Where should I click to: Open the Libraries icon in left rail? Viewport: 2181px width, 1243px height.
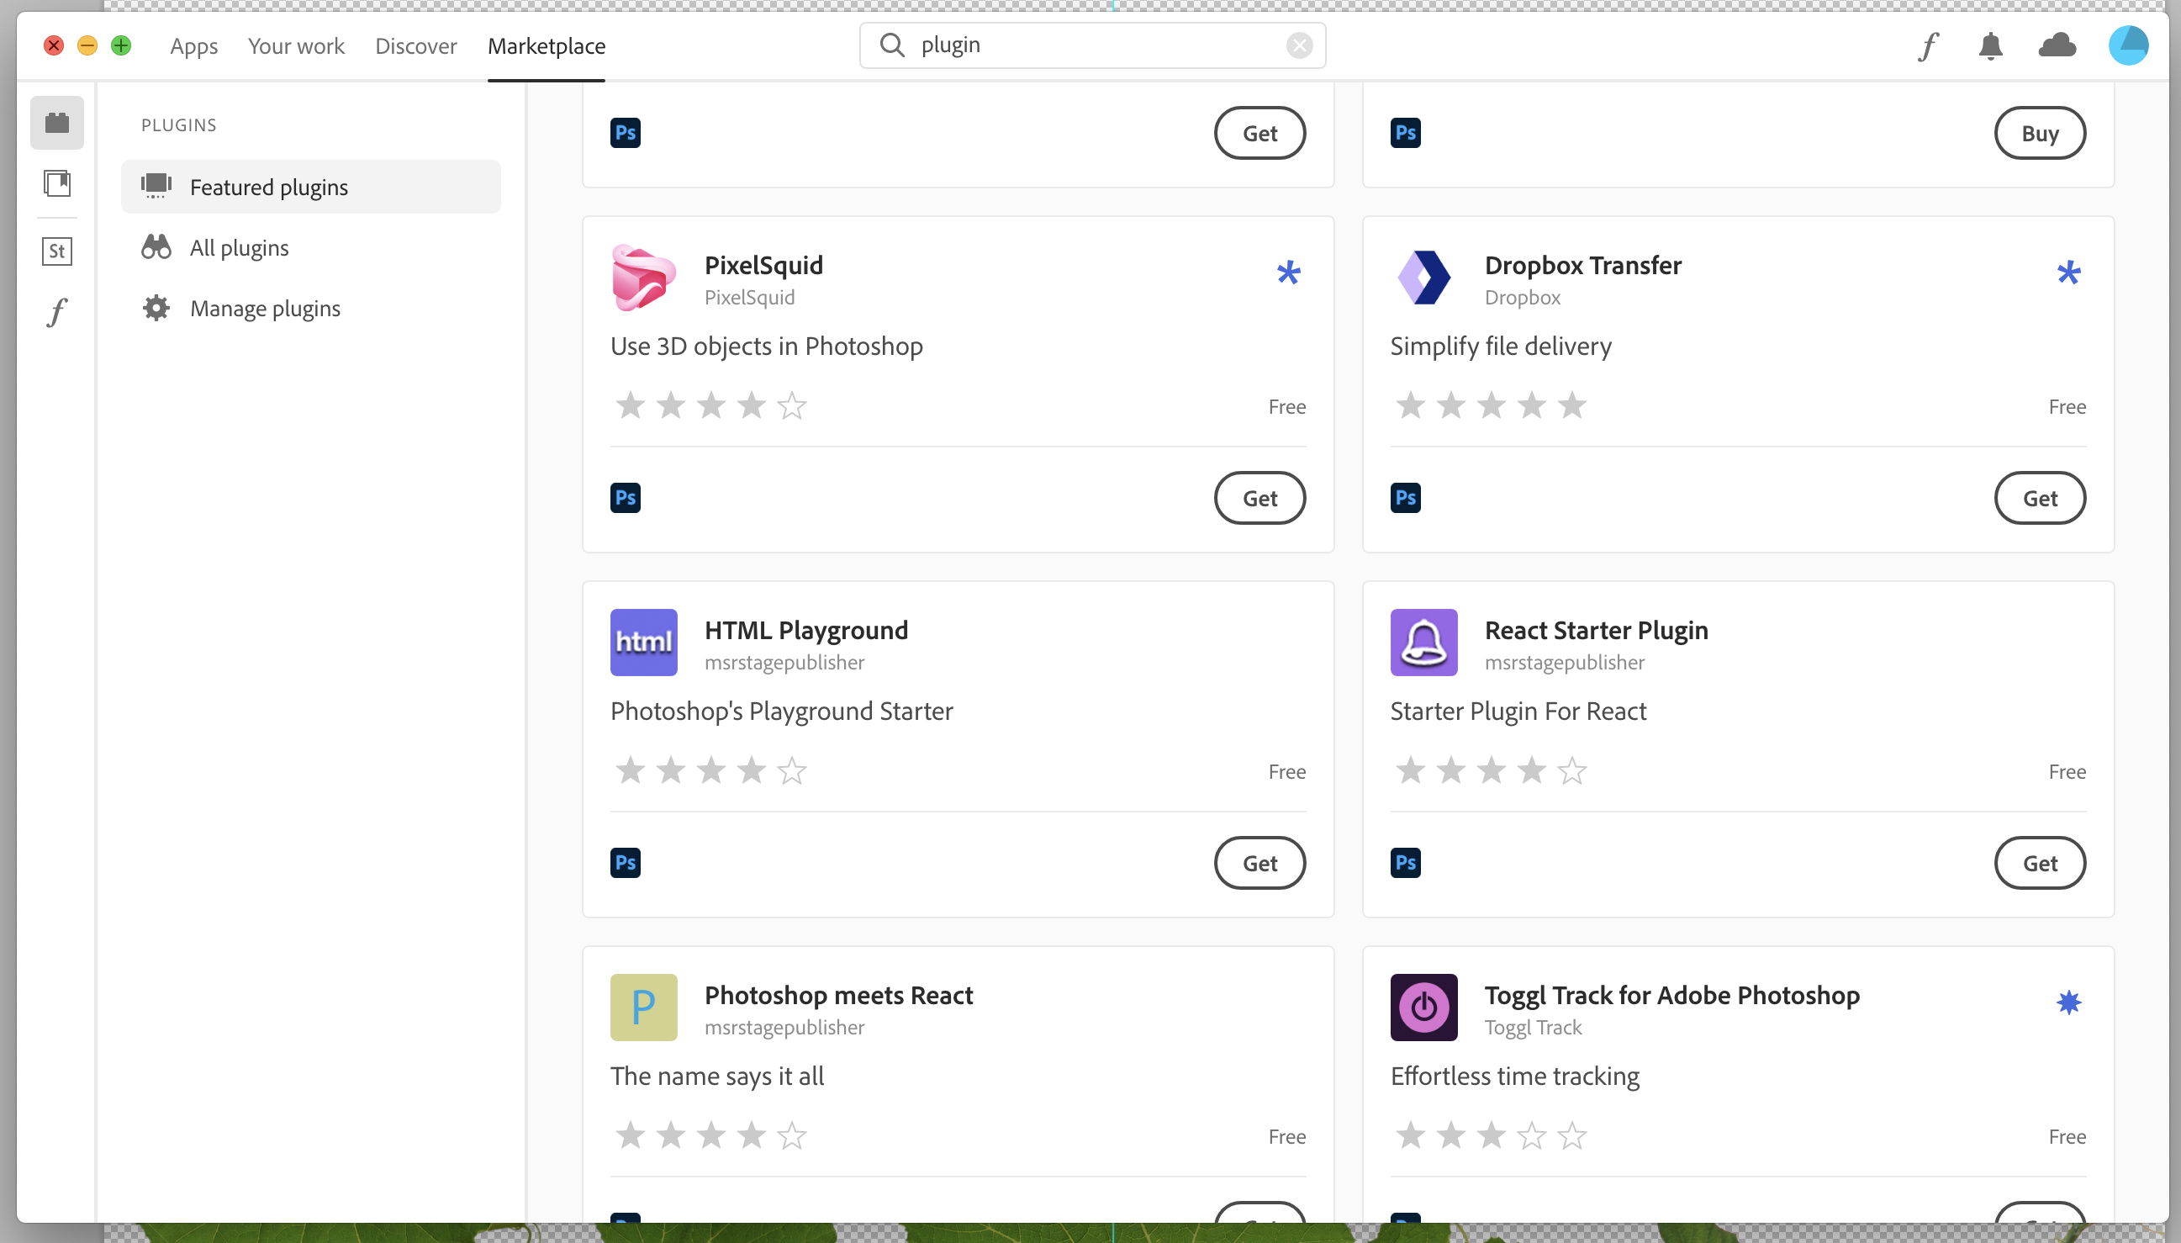click(57, 183)
